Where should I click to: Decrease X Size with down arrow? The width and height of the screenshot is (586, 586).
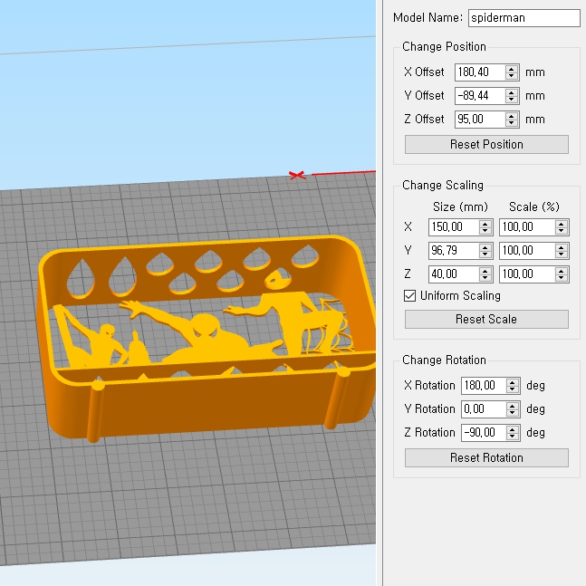[x=485, y=231]
